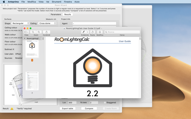The image size is (191, 119).
Task: Click the Condividi share icon
Action: (x=46, y=32)
